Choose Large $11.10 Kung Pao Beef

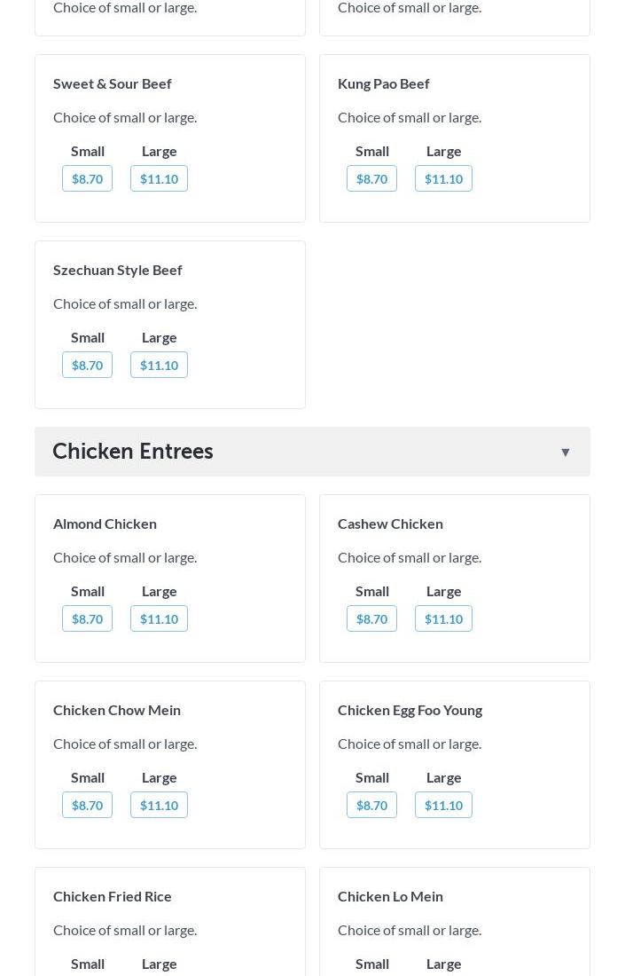click(x=443, y=178)
